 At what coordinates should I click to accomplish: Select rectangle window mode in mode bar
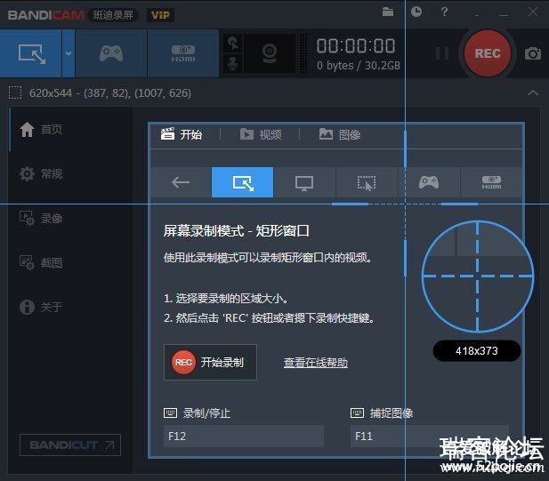(x=242, y=182)
